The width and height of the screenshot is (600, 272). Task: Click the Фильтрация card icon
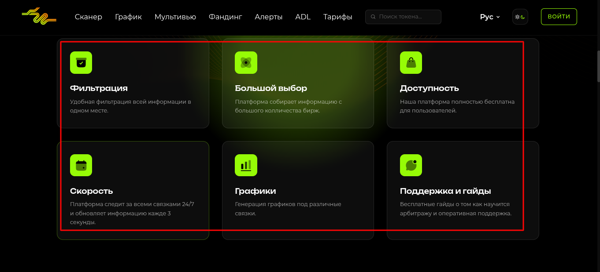81,62
